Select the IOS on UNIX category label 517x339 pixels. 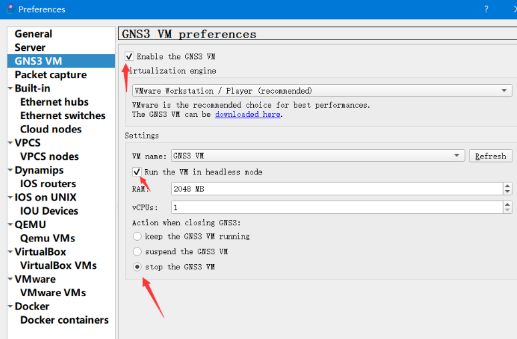coord(45,197)
